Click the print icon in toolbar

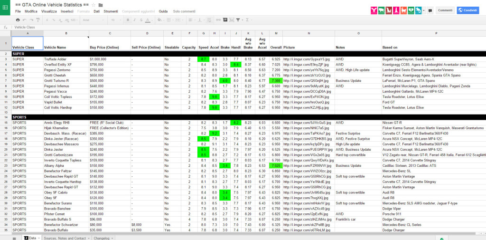click(18, 20)
